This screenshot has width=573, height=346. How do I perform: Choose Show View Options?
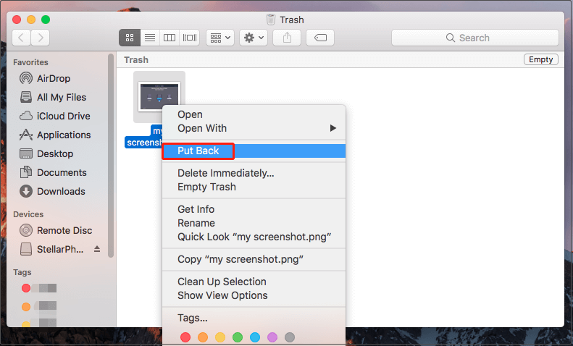254,295
